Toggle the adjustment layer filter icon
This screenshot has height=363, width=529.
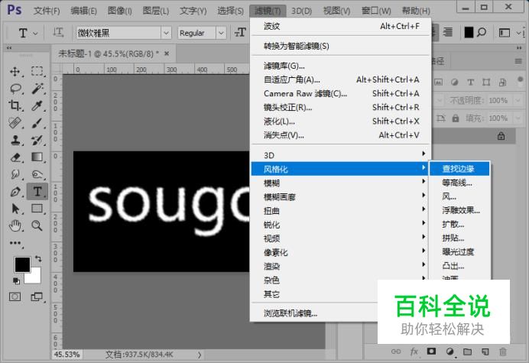[x=454, y=82]
